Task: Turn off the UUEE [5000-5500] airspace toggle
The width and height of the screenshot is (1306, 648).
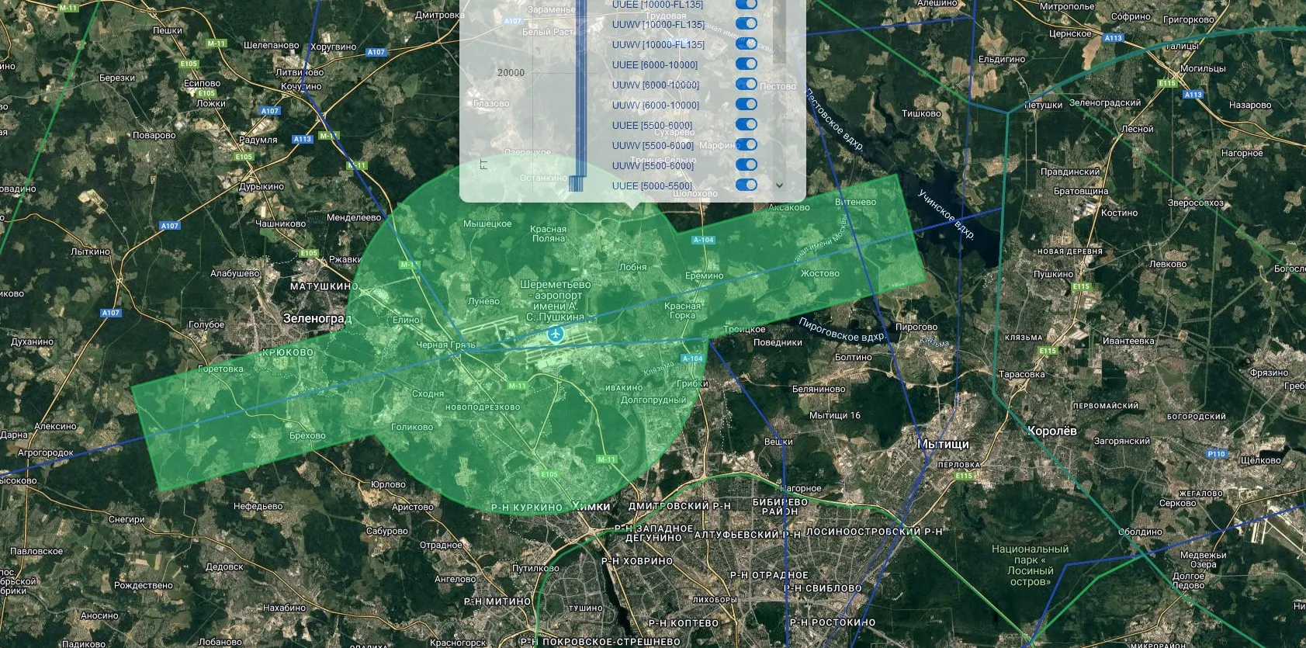Action: [747, 185]
